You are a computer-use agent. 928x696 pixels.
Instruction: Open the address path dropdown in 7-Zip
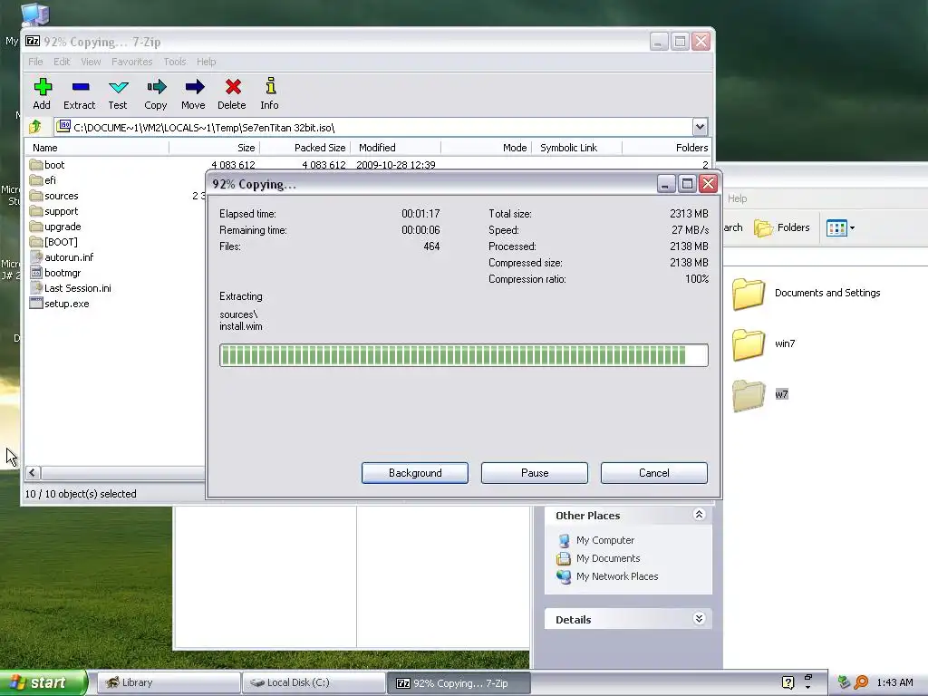tap(700, 127)
